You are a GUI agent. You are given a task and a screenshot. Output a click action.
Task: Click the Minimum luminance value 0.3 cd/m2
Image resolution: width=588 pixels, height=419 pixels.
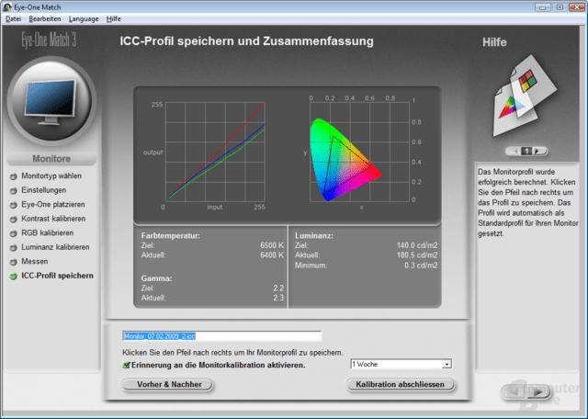coord(421,266)
